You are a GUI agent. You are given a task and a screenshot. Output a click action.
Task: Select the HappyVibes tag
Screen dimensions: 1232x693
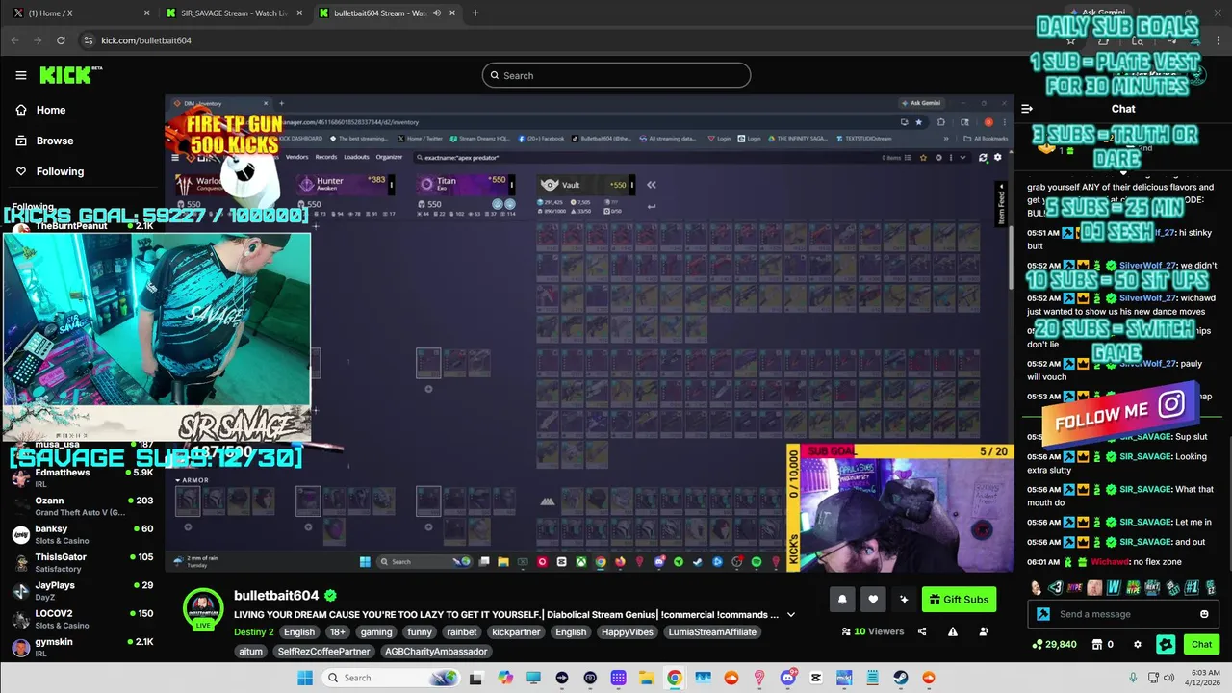[x=626, y=632]
